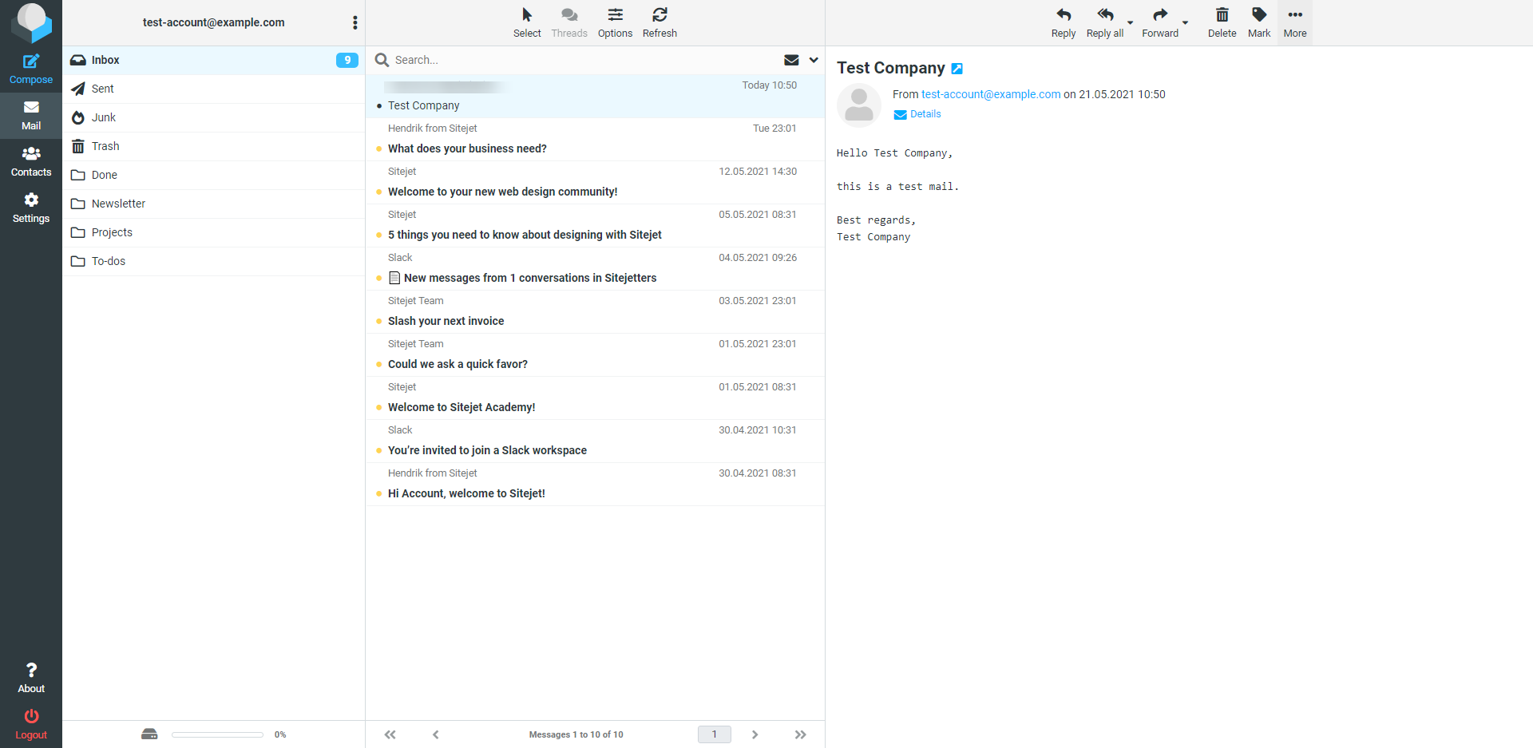Expand the Reply all options arrow
1533x748 pixels.
point(1130,23)
